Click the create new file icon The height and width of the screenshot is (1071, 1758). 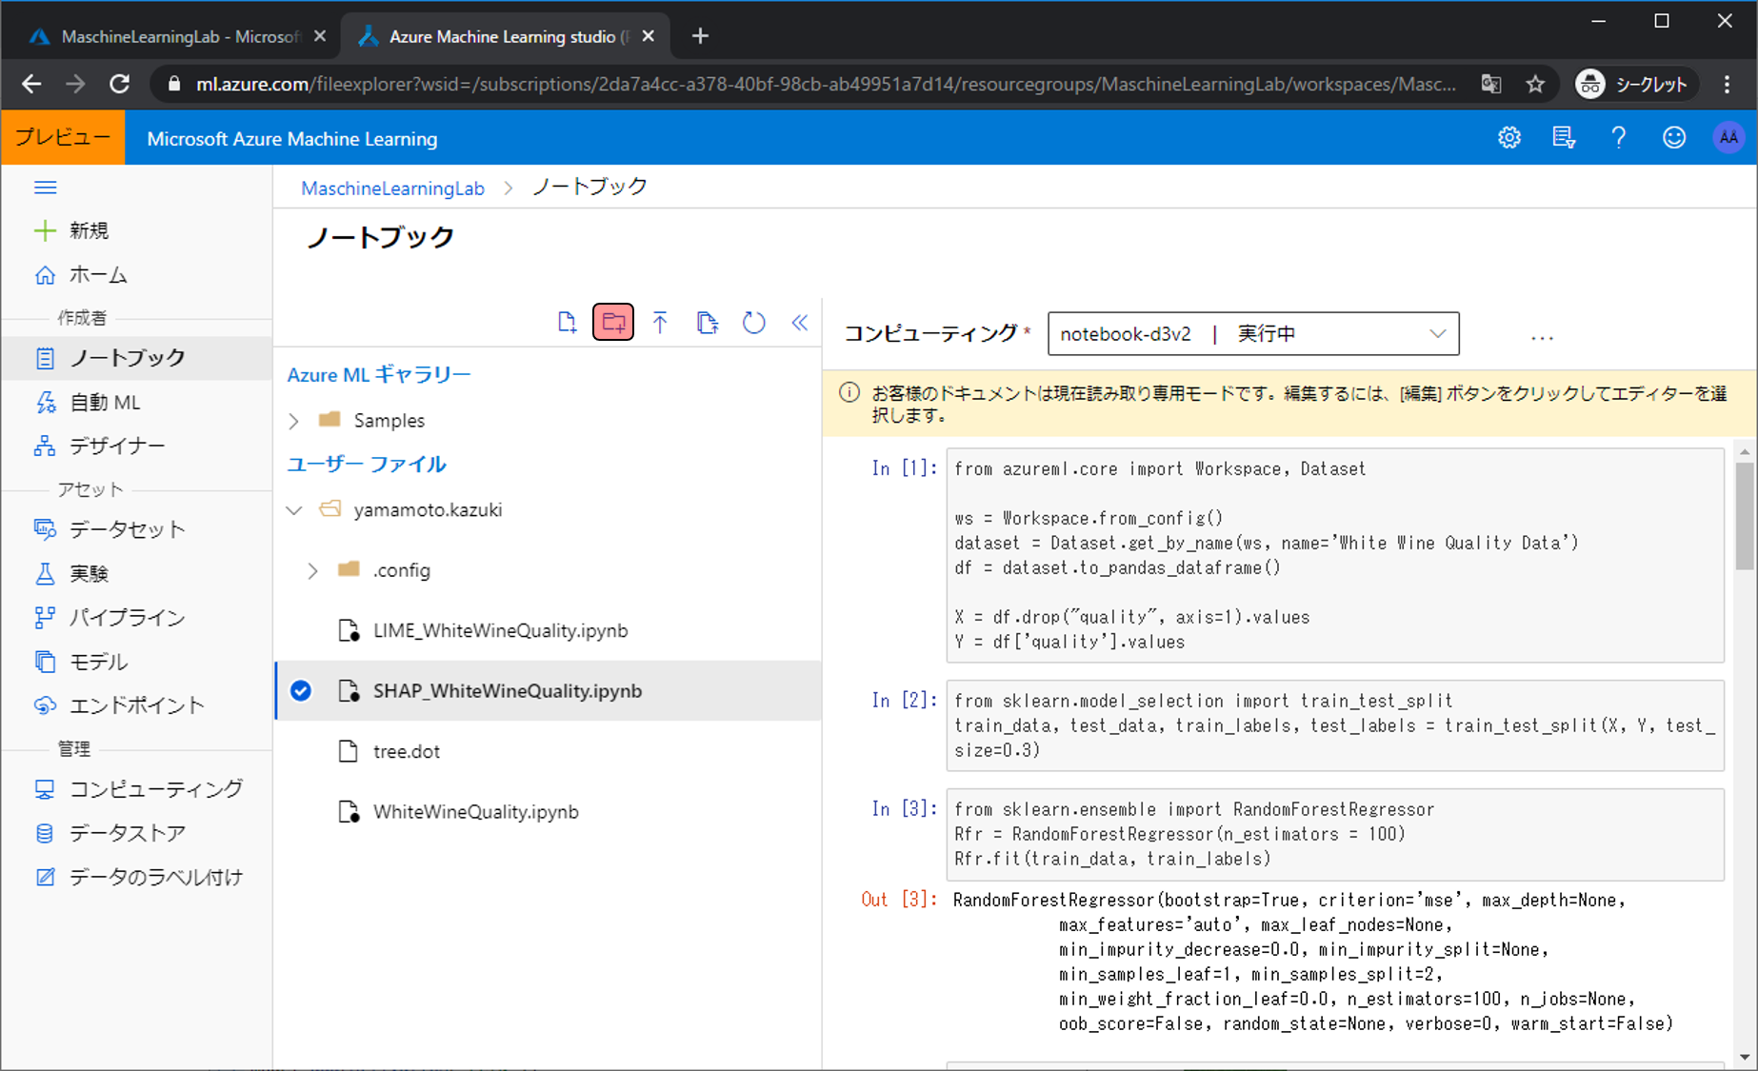[567, 323]
